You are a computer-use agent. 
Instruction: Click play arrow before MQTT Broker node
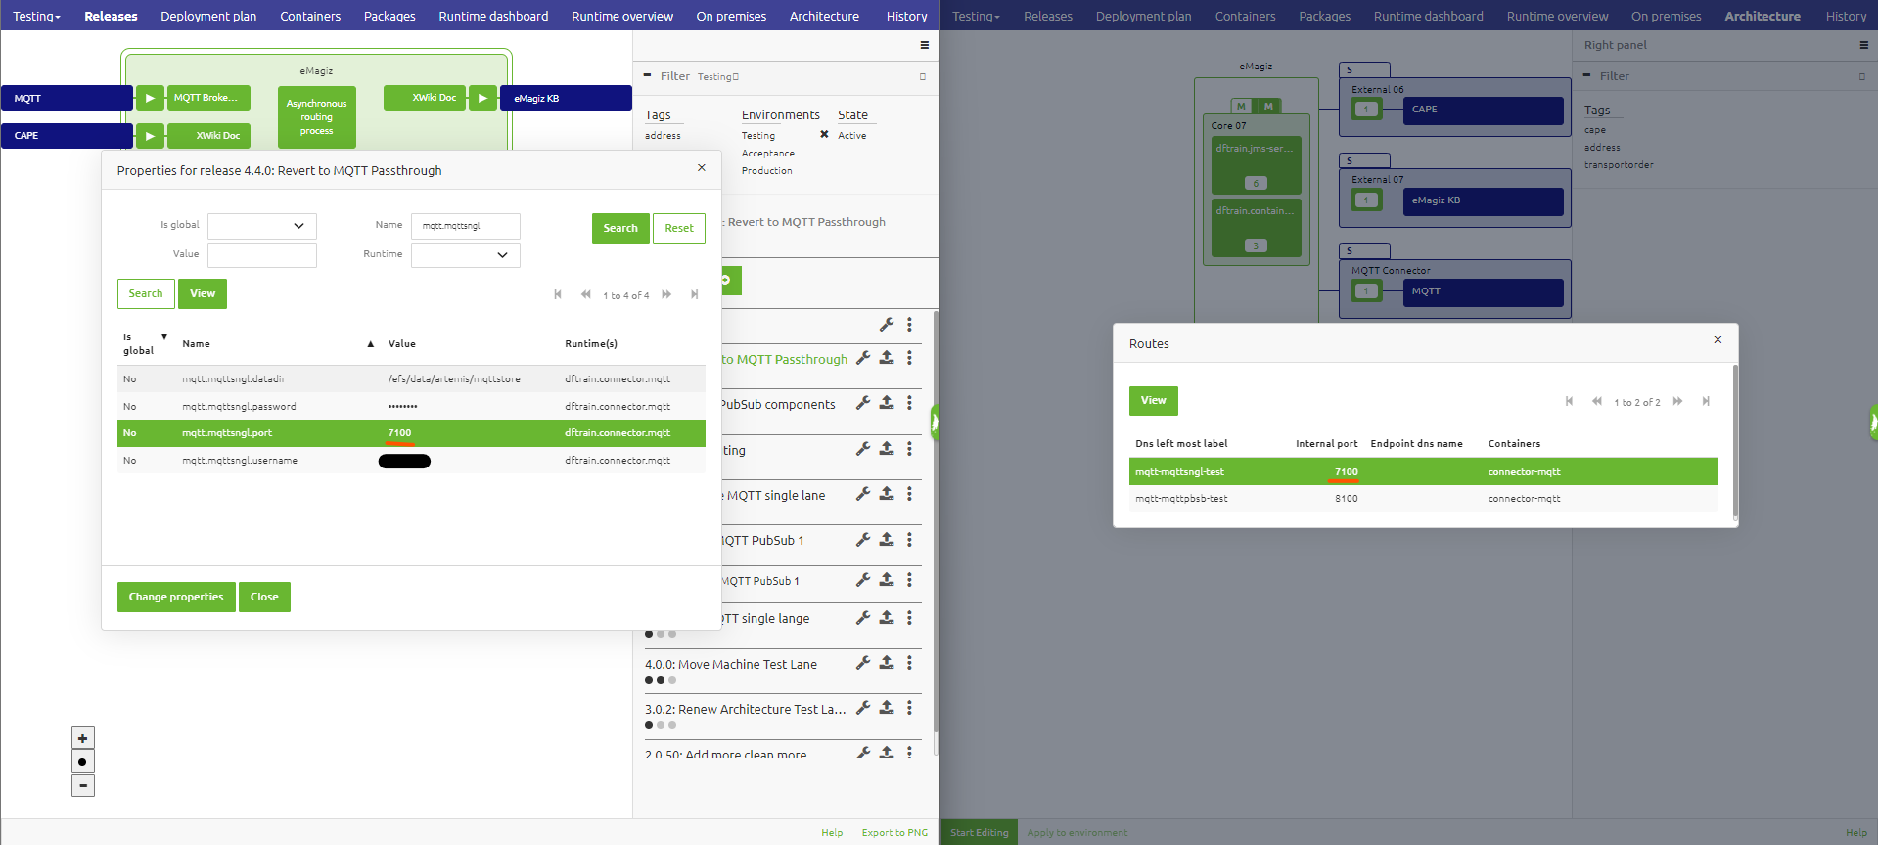(150, 98)
